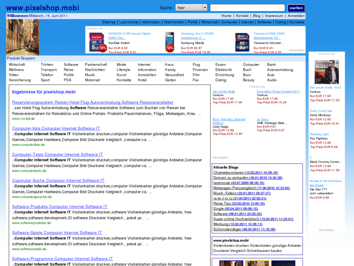Open Transcend 8GB SDHC Speicherkarte link

pyautogui.click(x=269, y=36)
